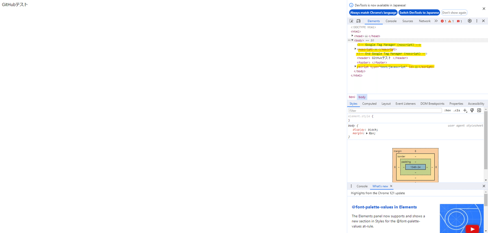
Task: Select the Computed tab
Action: (x=369, y=104)
